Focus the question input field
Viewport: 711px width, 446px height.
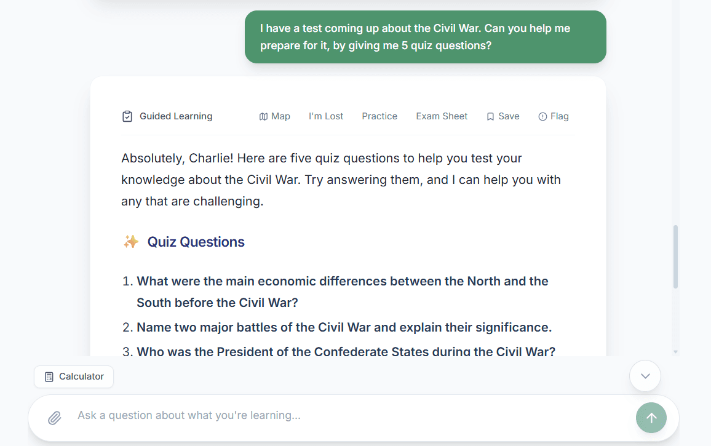click(344, 416)
